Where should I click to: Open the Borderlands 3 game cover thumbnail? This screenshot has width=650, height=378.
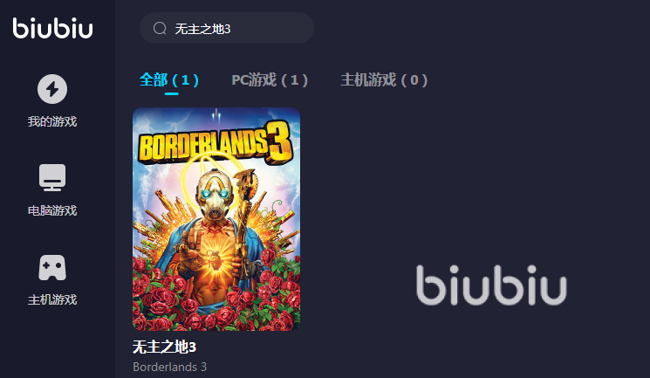pos(216,219)
